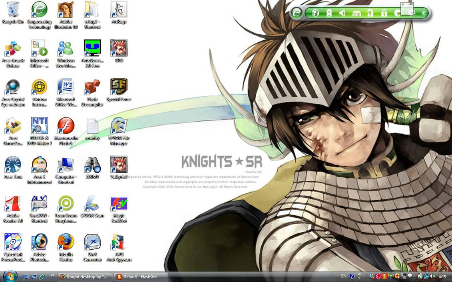452x282 pixels.
Task: Open CyberLink PowerProducer shortcut
Action: click(x=13, y=248)
